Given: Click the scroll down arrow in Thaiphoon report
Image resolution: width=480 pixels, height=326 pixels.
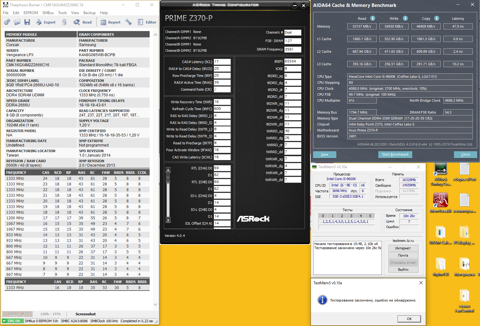Looking at the screenshot, I should pos(155,304).
